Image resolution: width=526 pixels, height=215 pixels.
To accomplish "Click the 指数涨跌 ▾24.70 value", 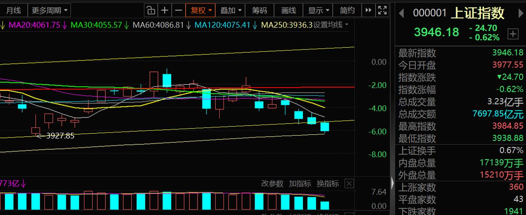I will (510, 77).
